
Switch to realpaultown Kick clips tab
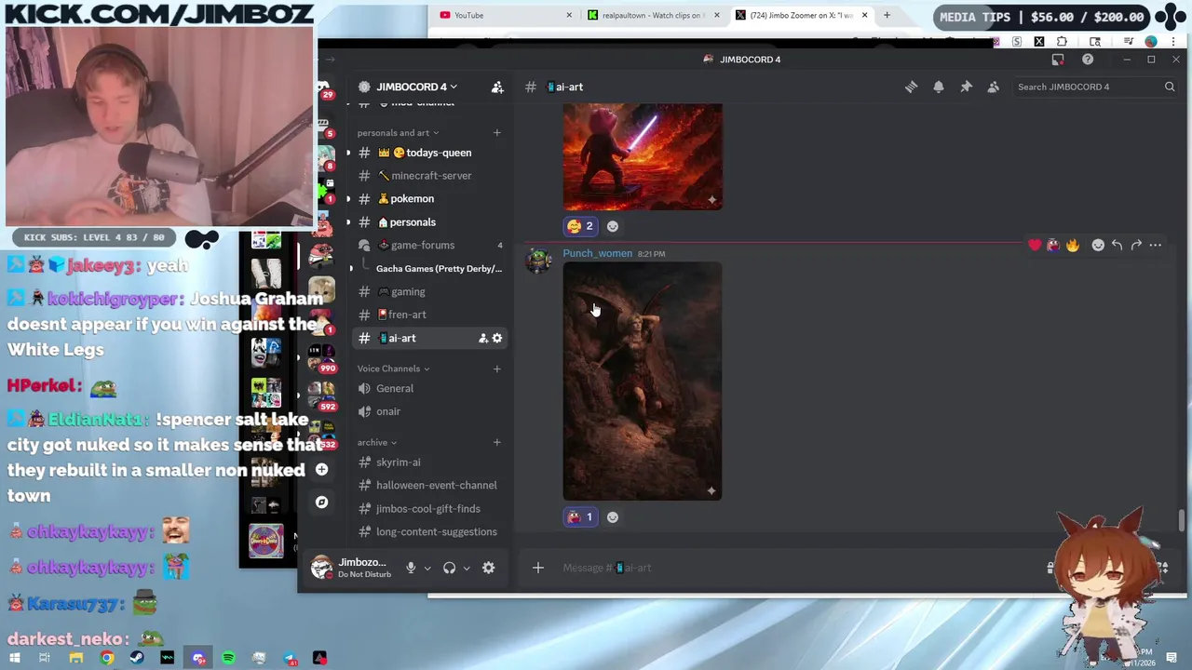pos(652,15)
